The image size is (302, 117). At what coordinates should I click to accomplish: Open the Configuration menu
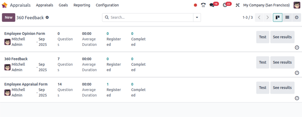coord(107,5)
